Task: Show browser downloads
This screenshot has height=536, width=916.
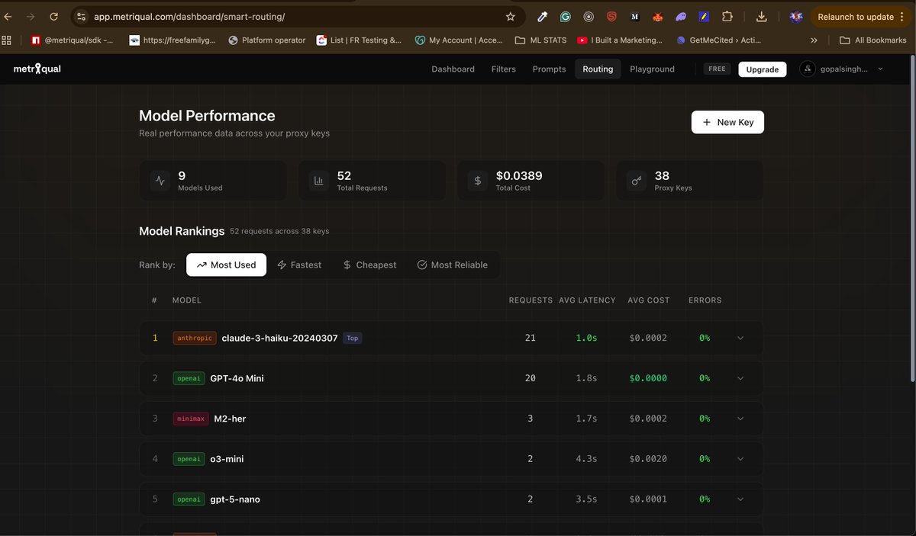Action: [762, 16]
